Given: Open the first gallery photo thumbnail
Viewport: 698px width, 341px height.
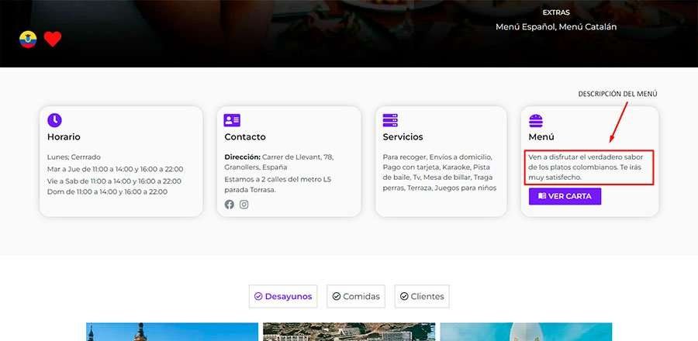Looking at the screenshot, I should tap(171, 332).
